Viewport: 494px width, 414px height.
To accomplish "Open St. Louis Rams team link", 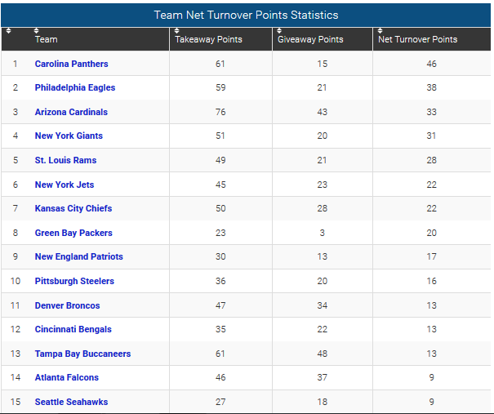I will point(65,160).
